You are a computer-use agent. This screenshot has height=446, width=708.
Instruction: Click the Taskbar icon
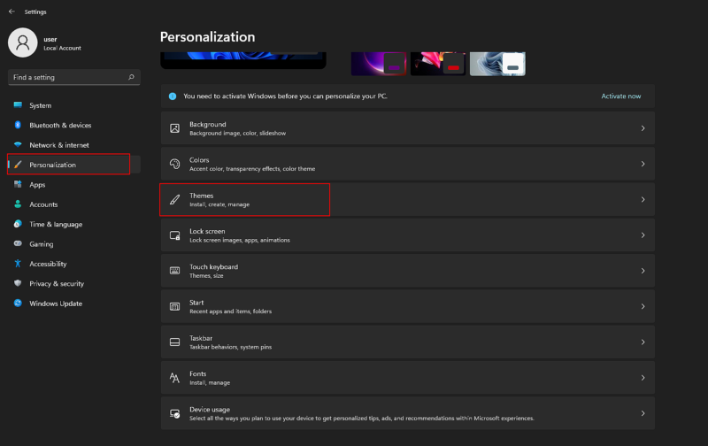coord(174,342)
